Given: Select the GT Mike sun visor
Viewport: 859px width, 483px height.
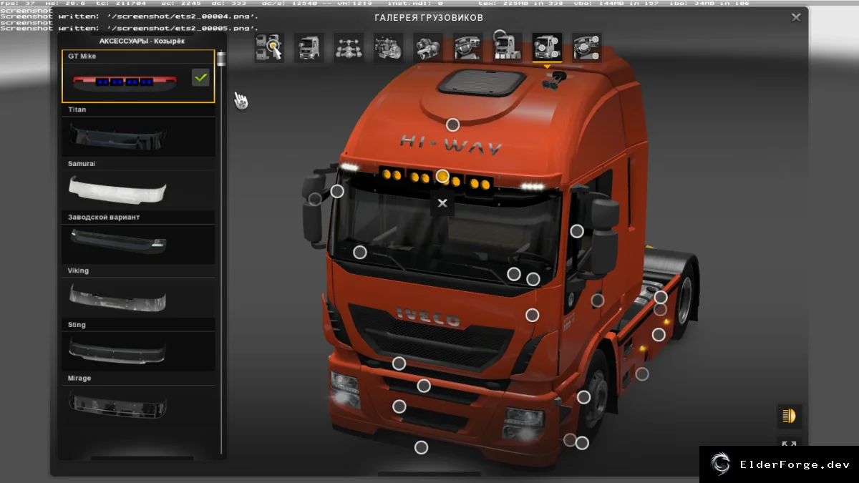Looking at the screenshot, I should pyautogui.click(x=139, y=77).
